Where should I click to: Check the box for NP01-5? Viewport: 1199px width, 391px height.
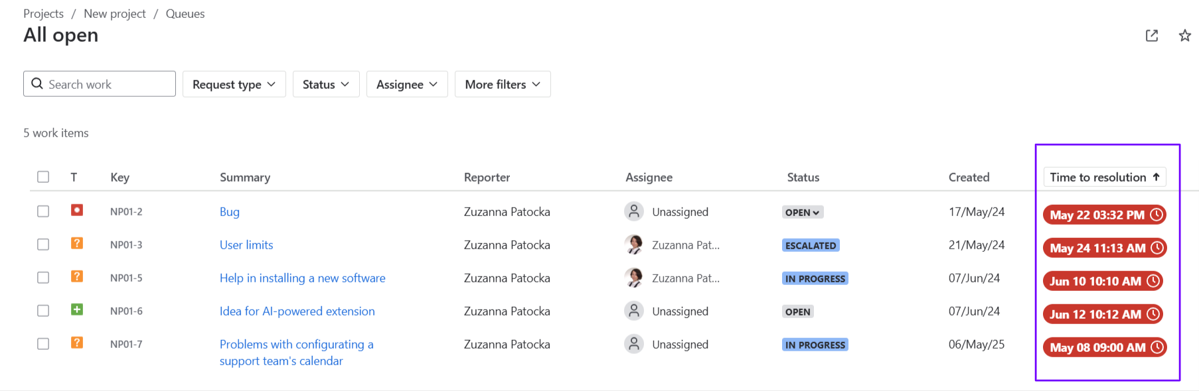coord(43,278)
